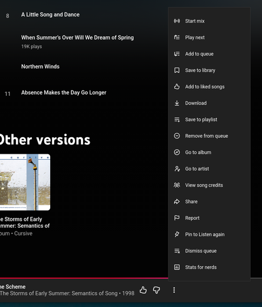Choose Remove from queue option
Screen dimensions: 262x307
point(209,136)
